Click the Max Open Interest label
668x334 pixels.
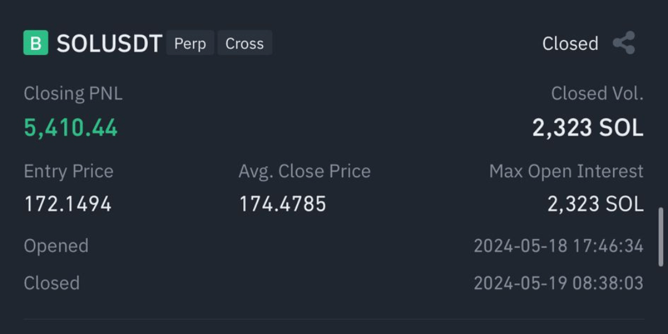(566, 171)
